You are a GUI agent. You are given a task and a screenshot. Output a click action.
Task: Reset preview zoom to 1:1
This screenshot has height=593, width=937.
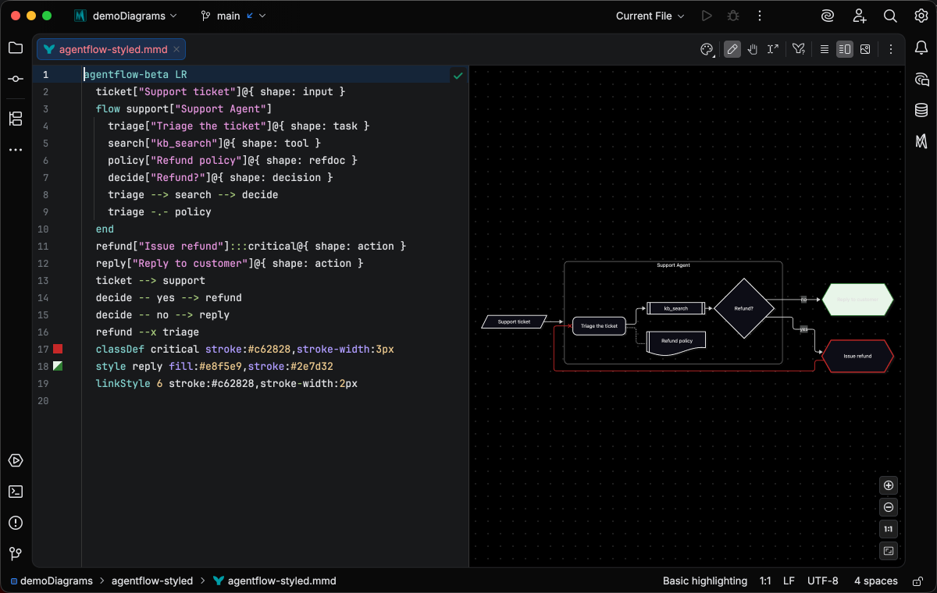click(x=889, y=529)
